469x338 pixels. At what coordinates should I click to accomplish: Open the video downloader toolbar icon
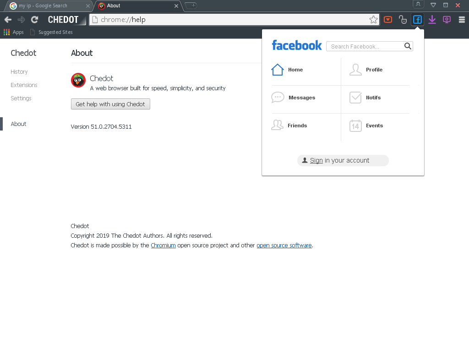[388, 19]
